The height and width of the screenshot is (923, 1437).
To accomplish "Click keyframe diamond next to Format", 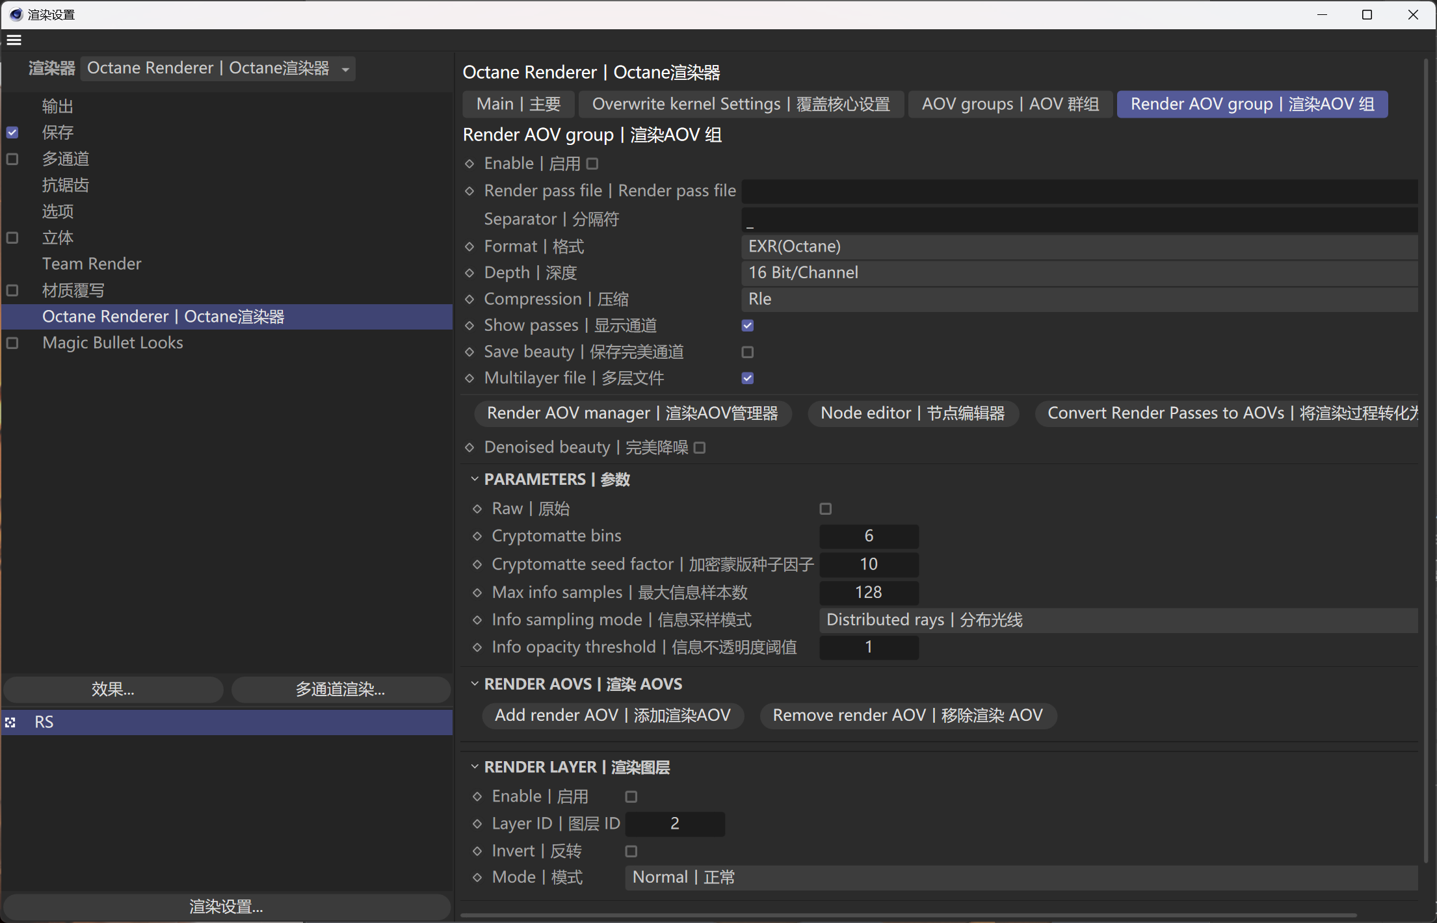I will [469, 246].
